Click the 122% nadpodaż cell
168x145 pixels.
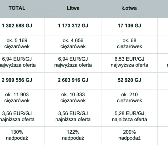73,135
